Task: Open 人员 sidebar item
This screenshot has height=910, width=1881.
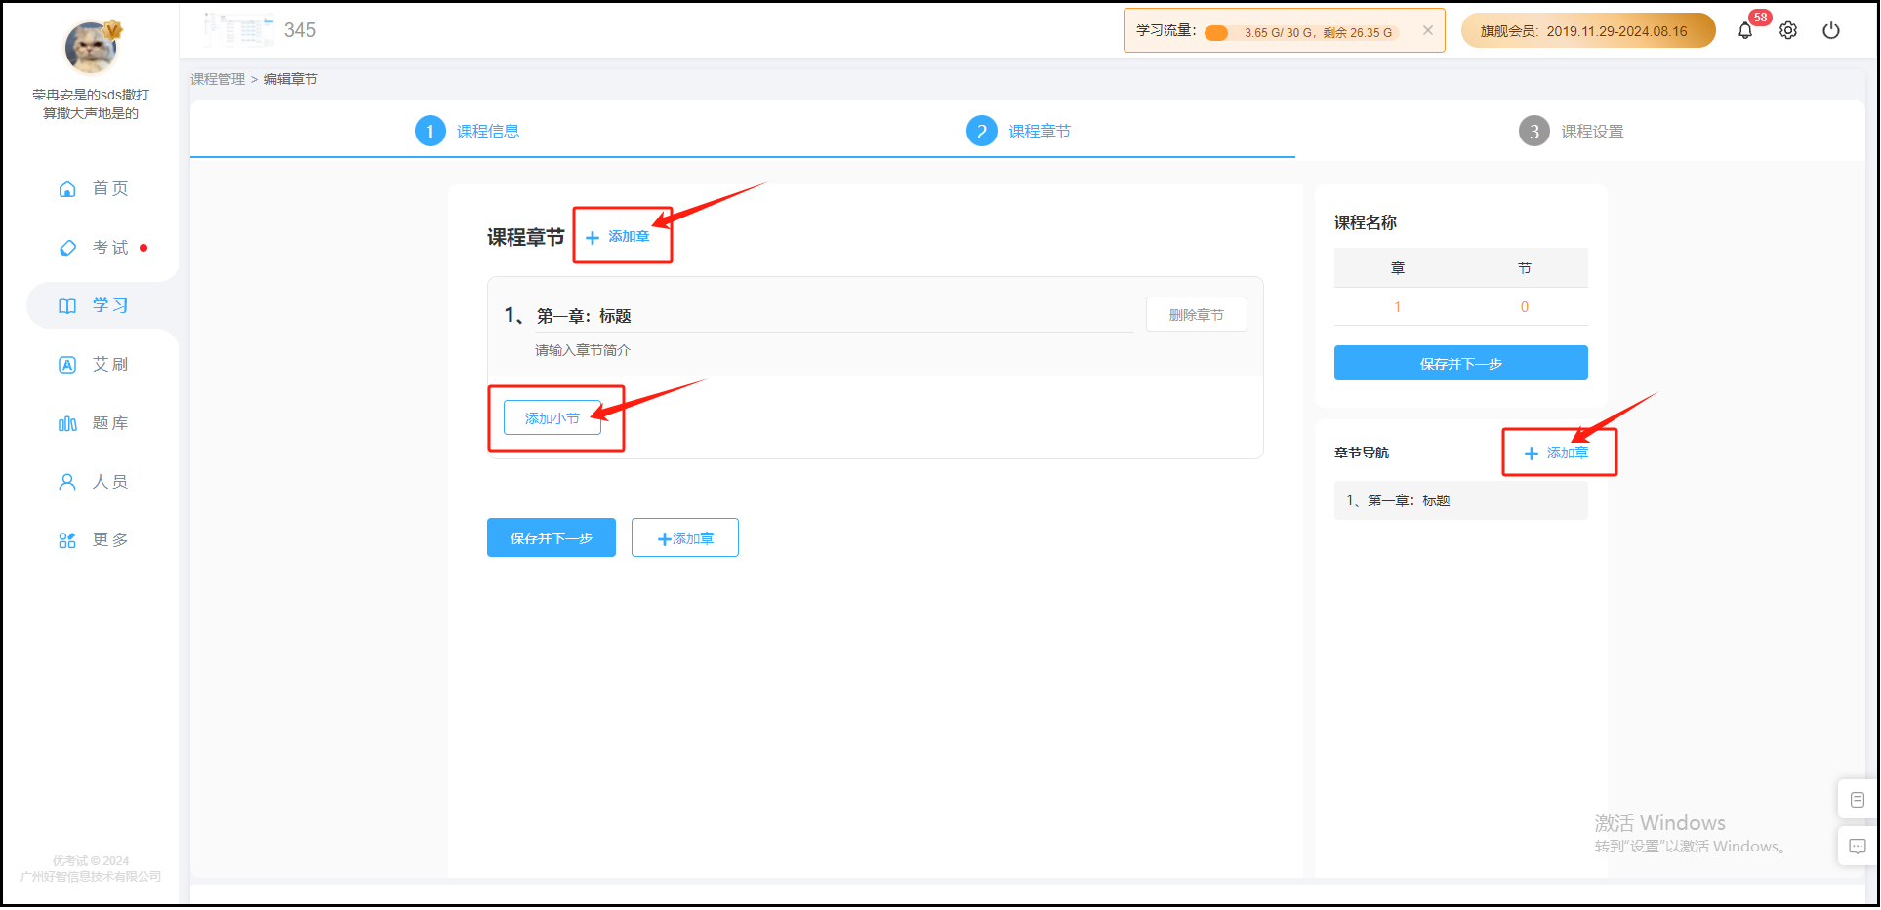Action: point(94,482)
